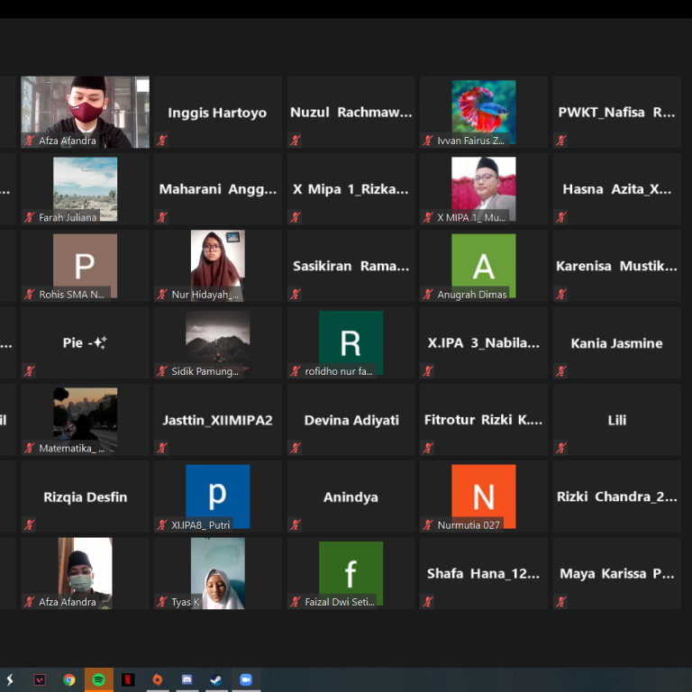Select Sidik Pamung mountain picture
Viewport: 692px width, 692px height.
(217, 342)
